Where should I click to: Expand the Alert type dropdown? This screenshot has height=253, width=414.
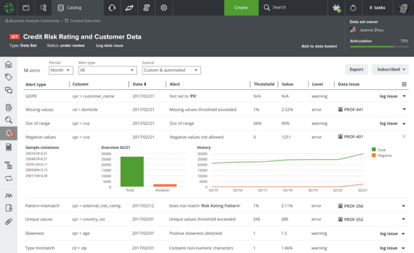pyautogui.click(x=107, y=70)
